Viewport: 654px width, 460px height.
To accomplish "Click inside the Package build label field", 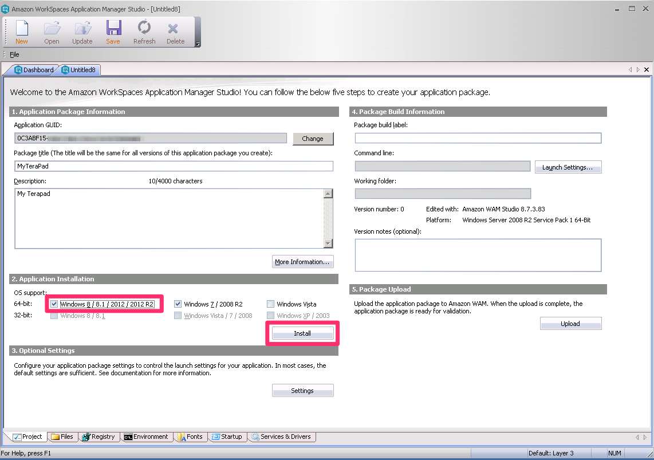I will coord(478,137).
